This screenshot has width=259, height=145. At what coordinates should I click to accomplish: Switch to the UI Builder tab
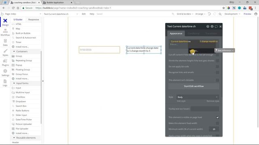(18, 20)
